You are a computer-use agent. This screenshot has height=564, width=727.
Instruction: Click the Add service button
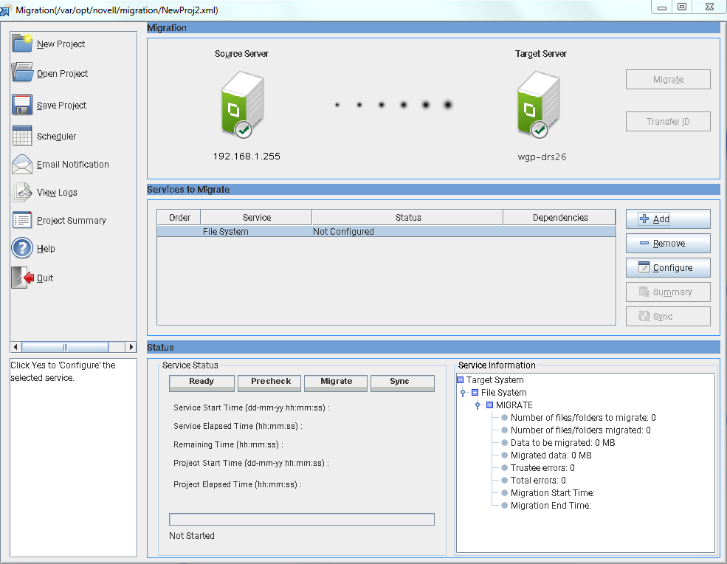pos(668,219)
